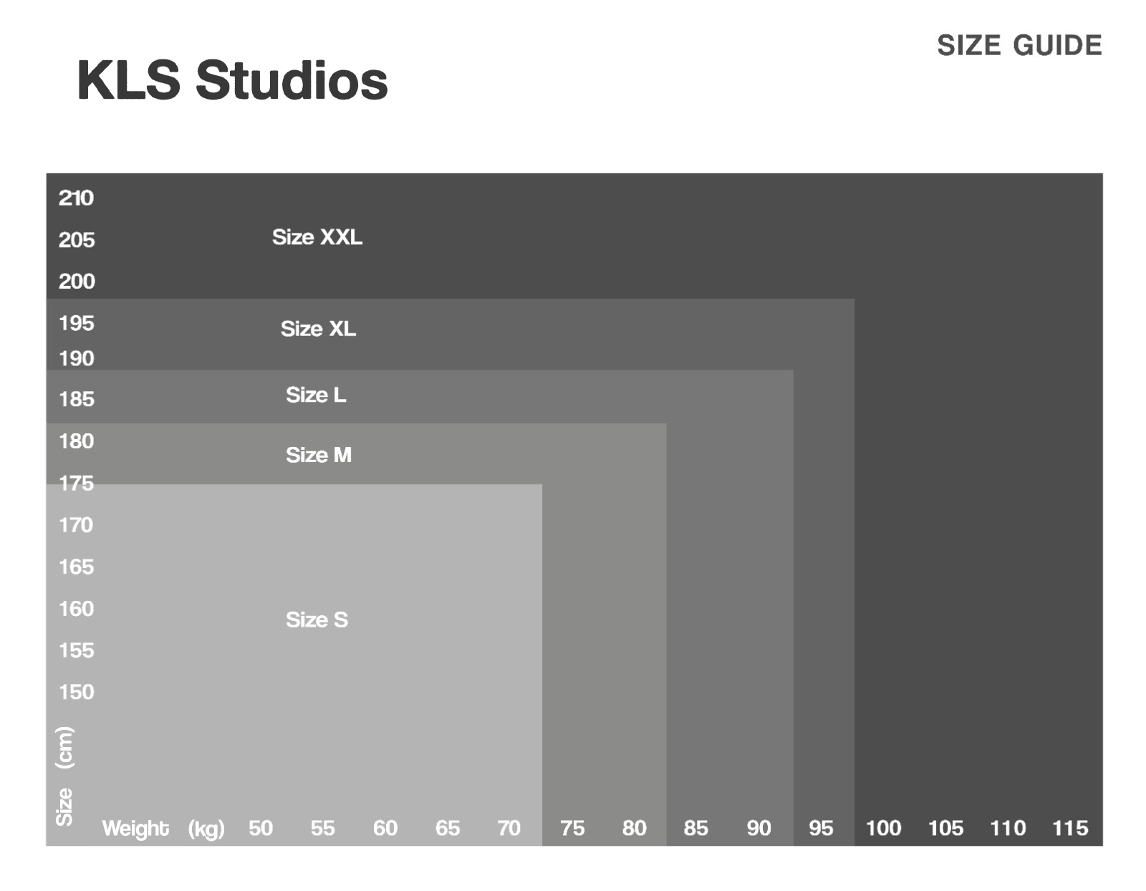1146x891 pixels.
Task: Click the Weight (kg) axis label
Action: pyautogui.click(x=163, y=829)
